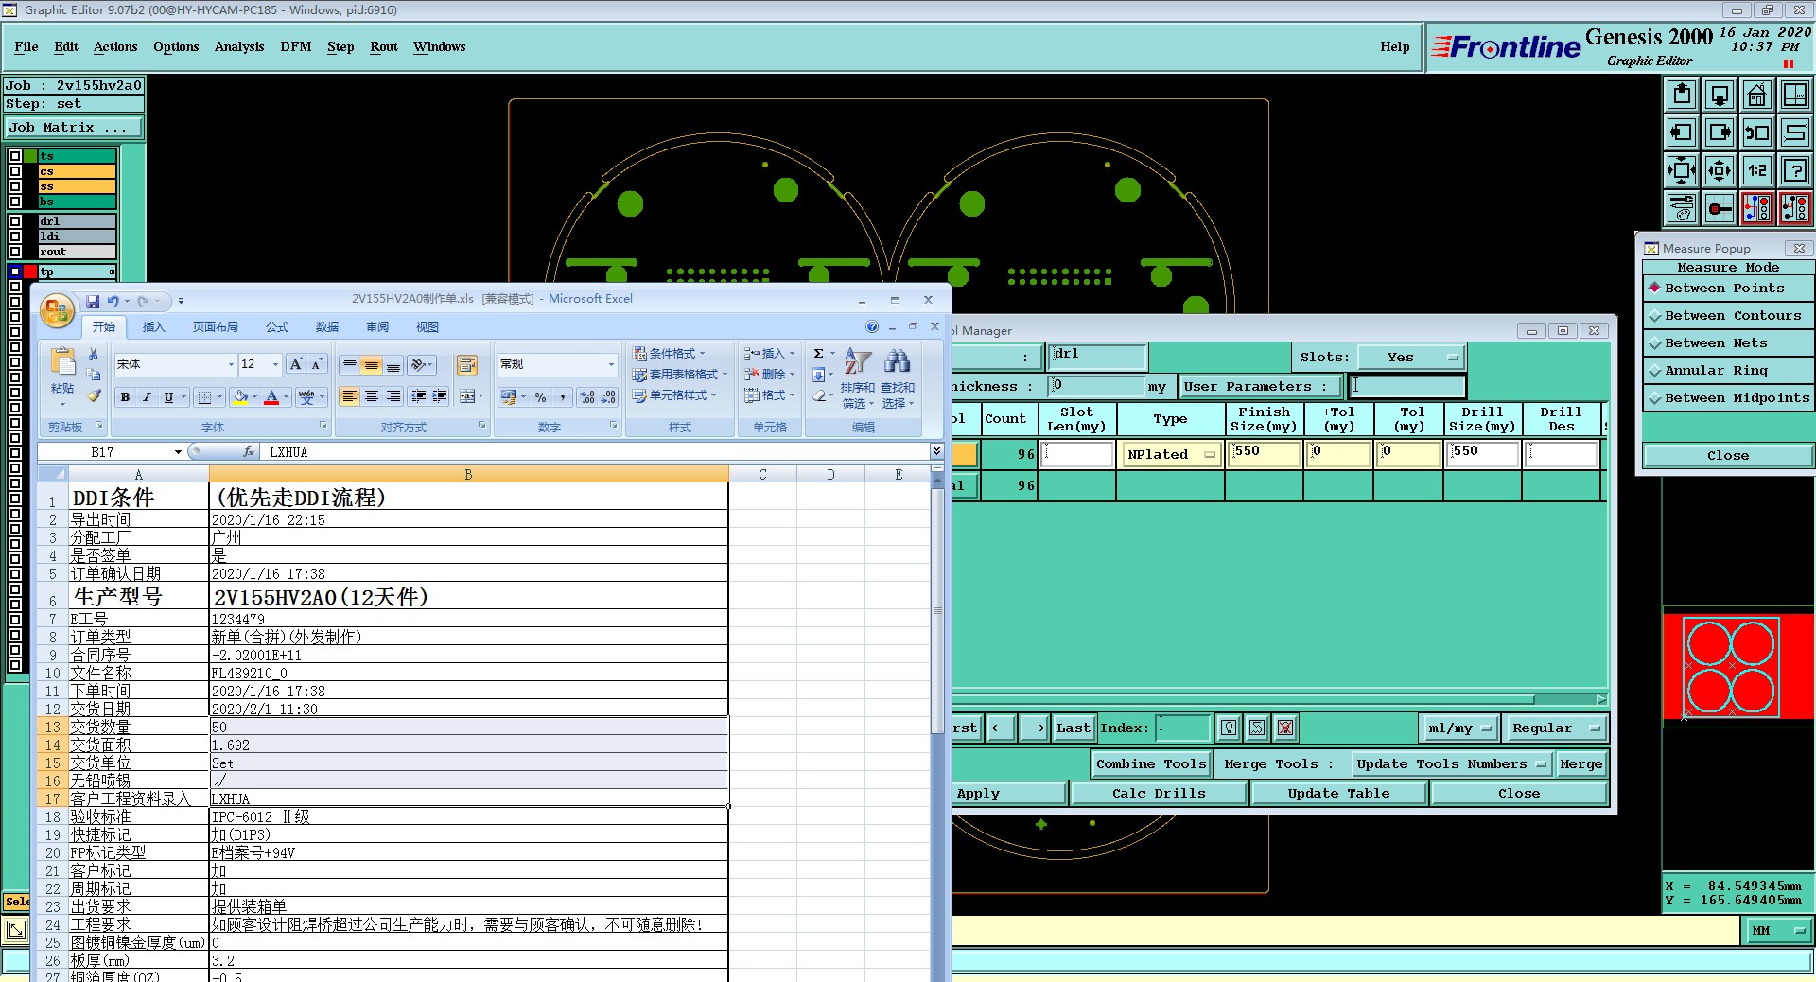Click the Format Painter brush icon in Excel

click(93, 395)
